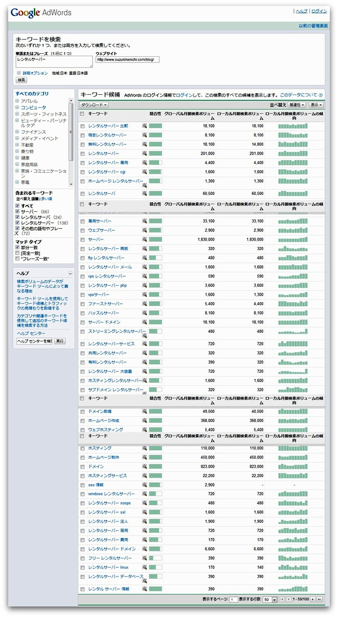Enable the [完全一致] match type
The width and height of the screenshot is (338, 617).
tap(18, 253)
